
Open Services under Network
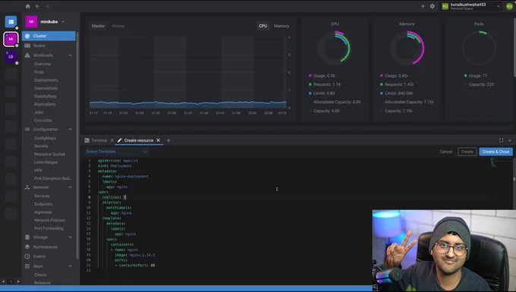pos(42,196)
